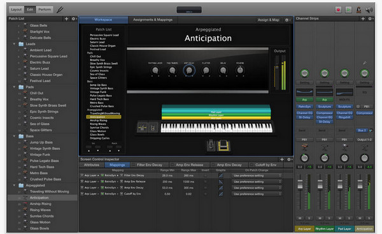Viewport: 382px width, 234px height.
Task: Select the sustain pedal icon in workspace
Action: [224, 146]
